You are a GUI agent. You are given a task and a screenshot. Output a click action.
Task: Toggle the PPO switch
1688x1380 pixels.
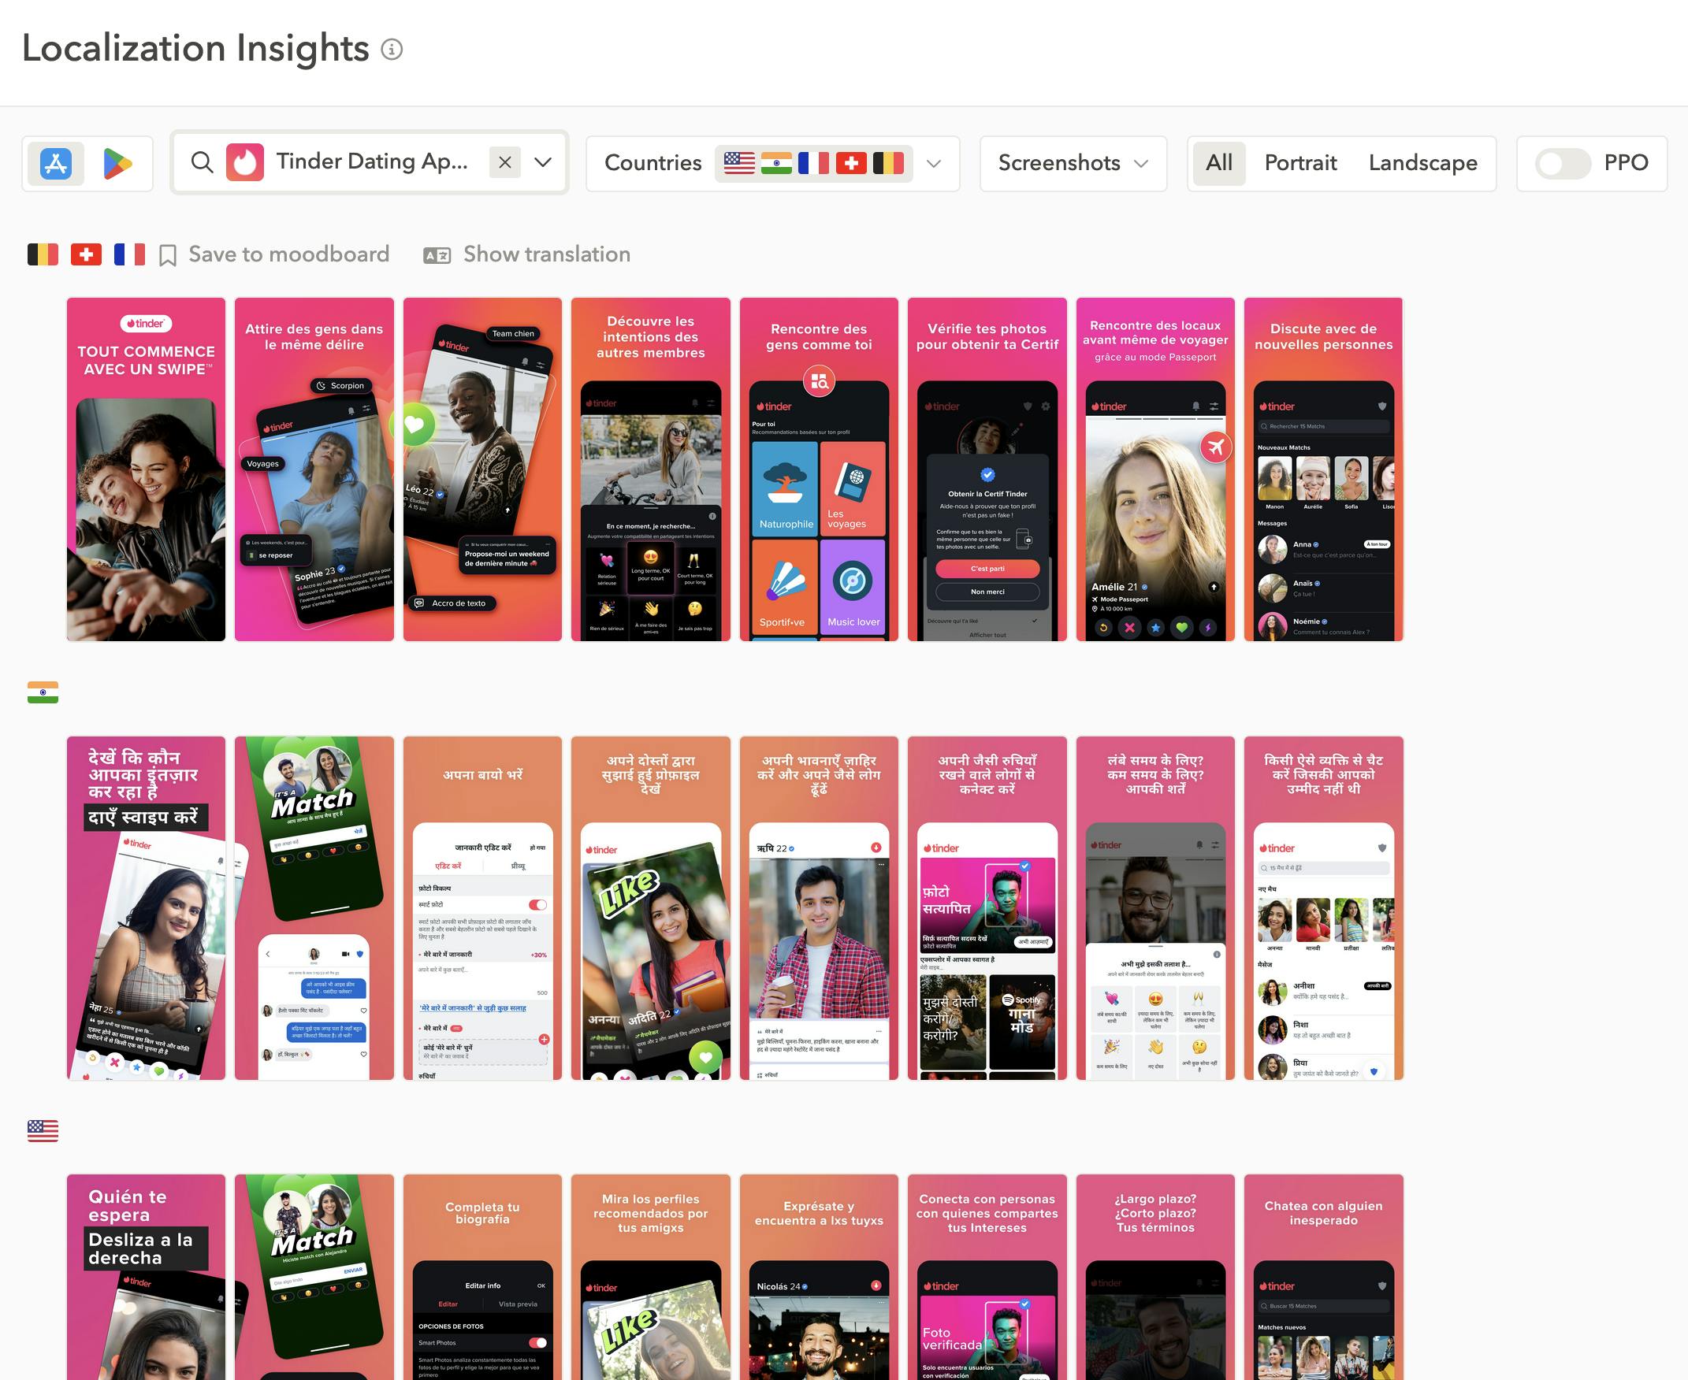tap(1563, 164)
